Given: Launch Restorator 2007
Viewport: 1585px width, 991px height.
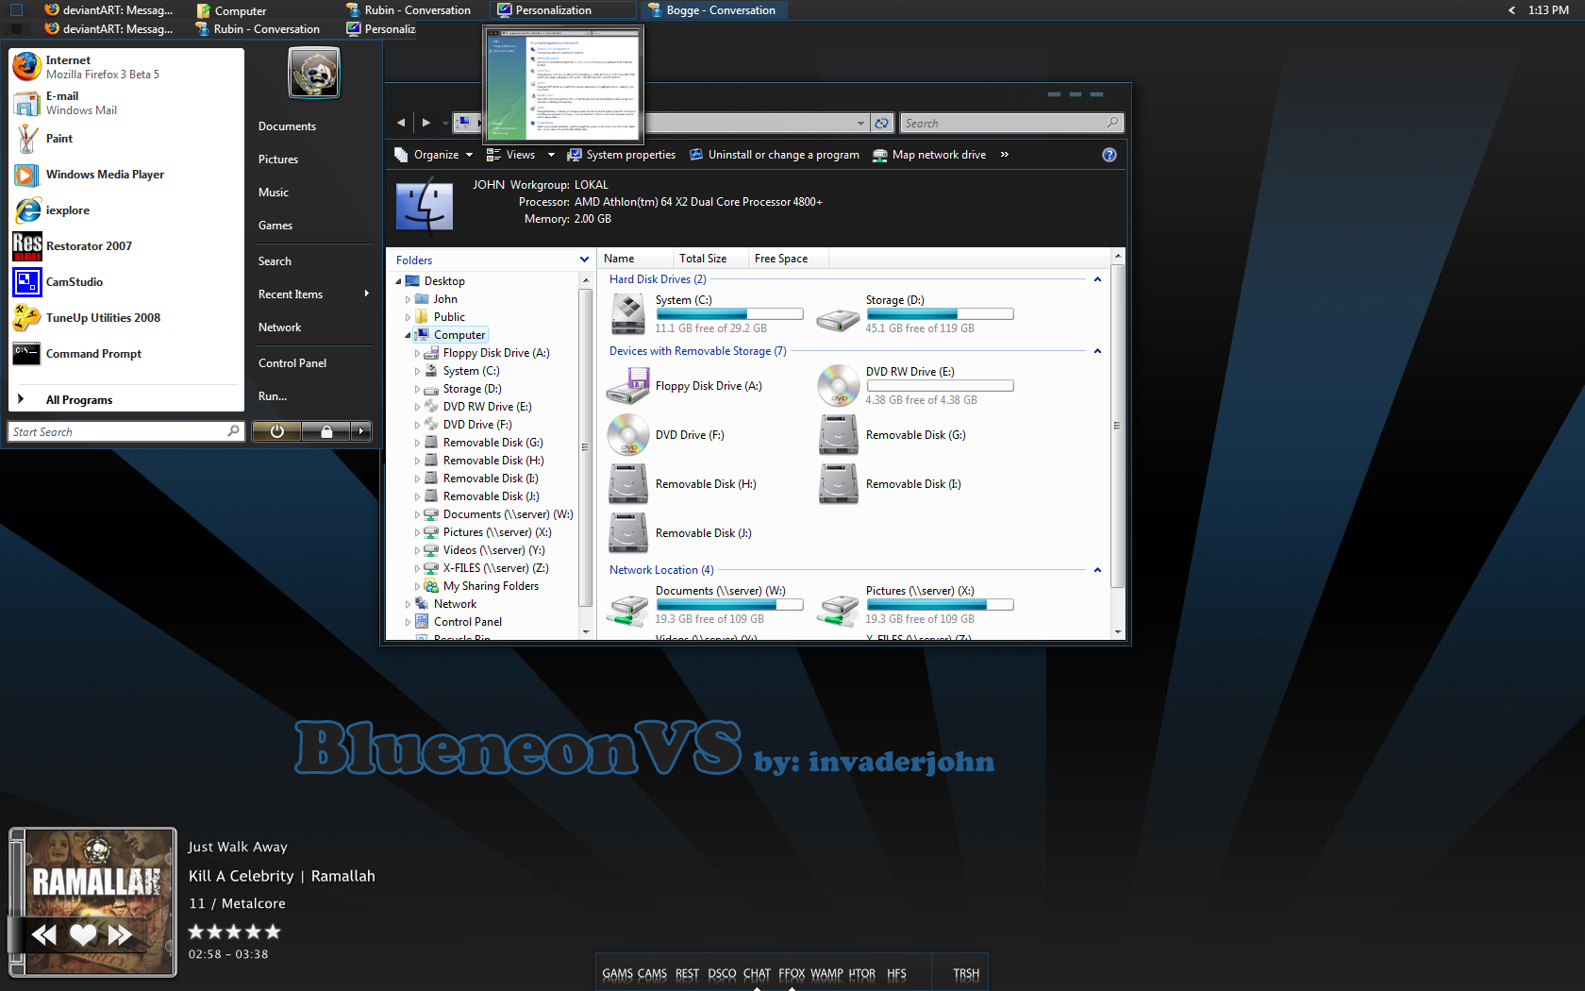Looking at the screenshot, I should pos(125,246).
